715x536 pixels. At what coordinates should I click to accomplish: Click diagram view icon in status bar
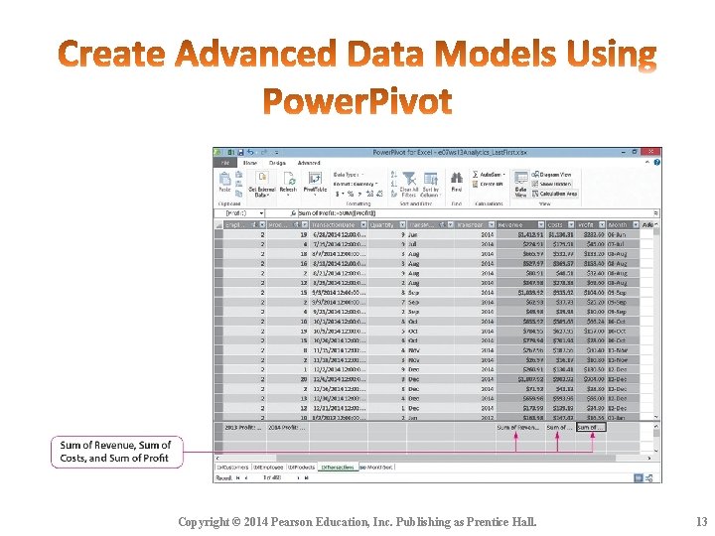pyautogui.click(x=649, y=477)
